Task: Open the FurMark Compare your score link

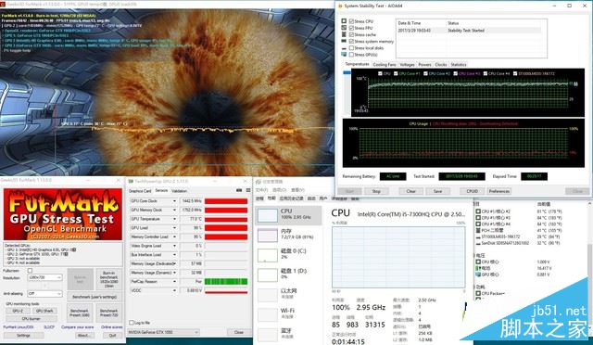Action: (x=77, y=327)
